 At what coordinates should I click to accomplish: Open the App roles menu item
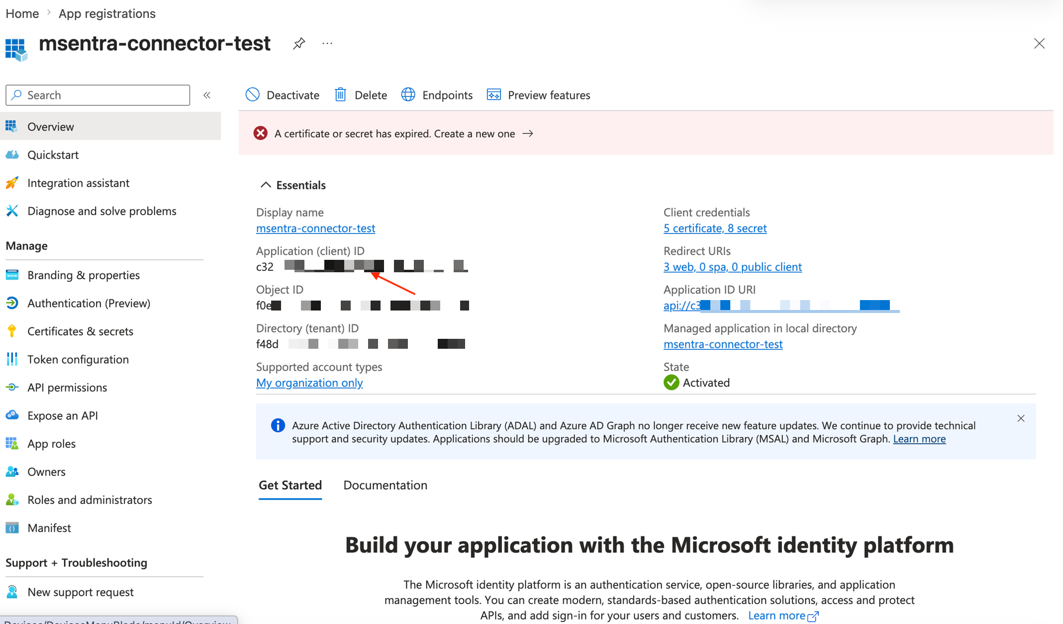[52, 443]
